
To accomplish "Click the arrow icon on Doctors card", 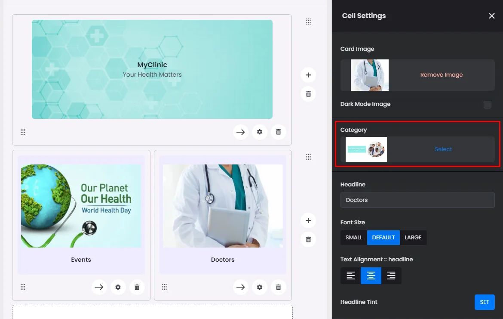I will click(x=240, y=287).
